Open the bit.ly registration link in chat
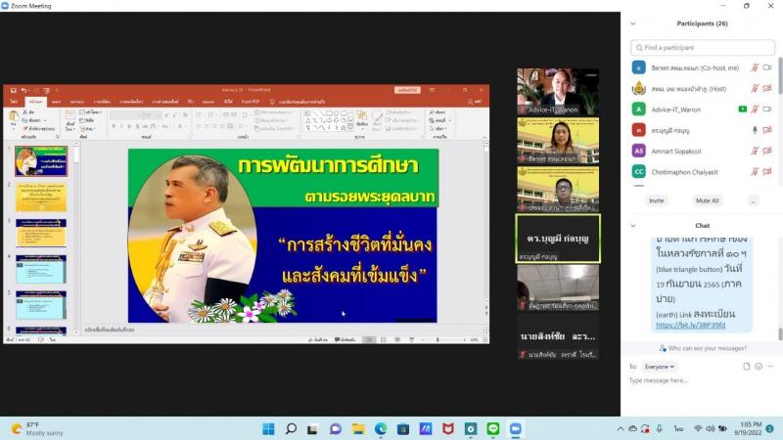 tap(691, 326)
